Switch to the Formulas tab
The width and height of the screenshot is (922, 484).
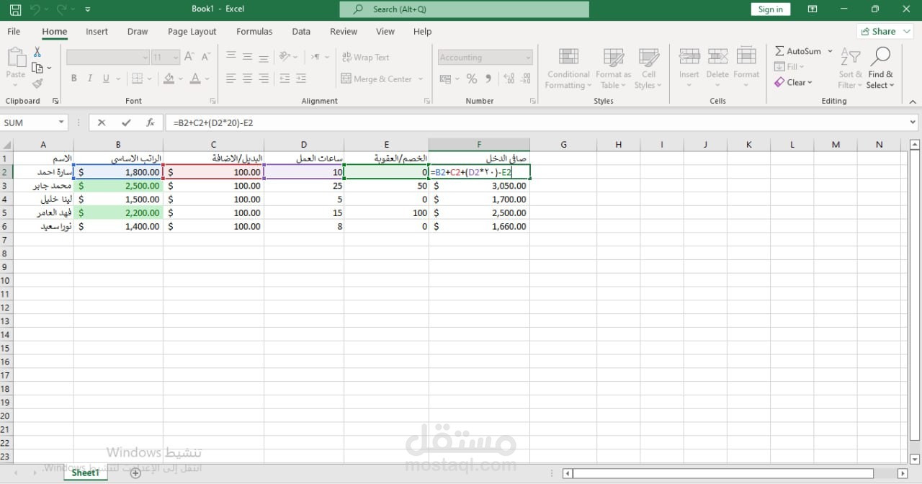(x=254, y=32)
